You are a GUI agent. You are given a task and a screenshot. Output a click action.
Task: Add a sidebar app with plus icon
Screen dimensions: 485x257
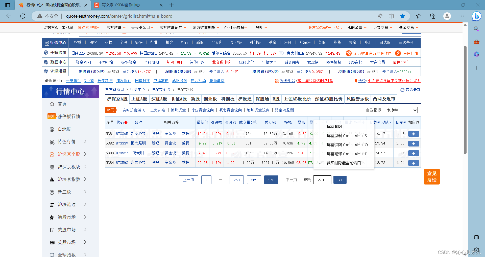pos(476,68)
